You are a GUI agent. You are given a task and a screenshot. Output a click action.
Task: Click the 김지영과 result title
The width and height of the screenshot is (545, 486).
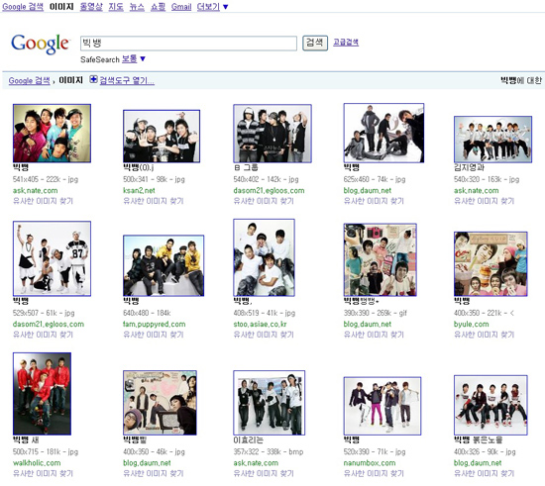[470, 167]
